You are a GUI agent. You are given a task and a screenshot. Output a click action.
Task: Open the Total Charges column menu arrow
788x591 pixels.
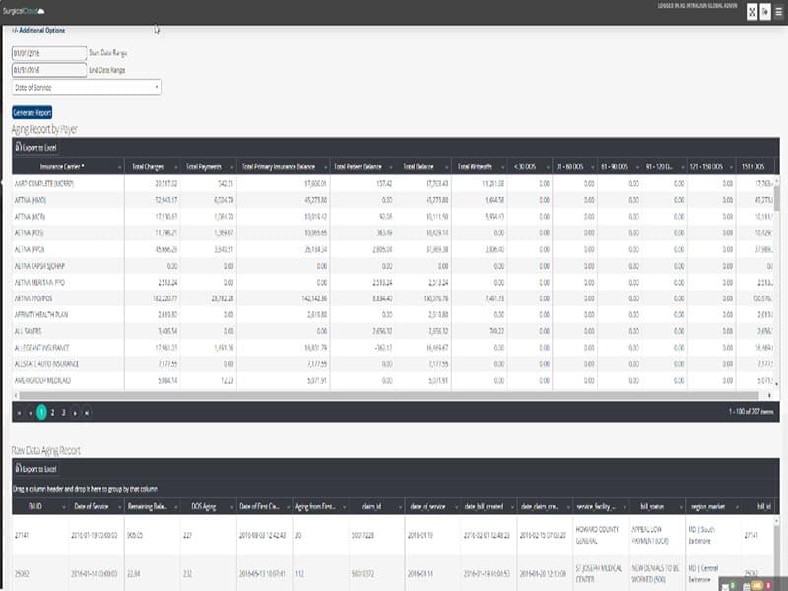pyautogui.click(x=176, y=166)
